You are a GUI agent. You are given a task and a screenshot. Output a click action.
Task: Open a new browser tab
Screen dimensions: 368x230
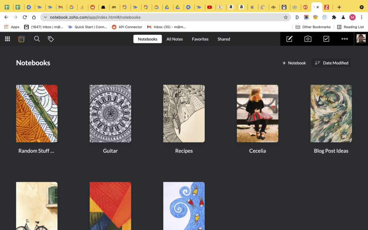[339, 7]
